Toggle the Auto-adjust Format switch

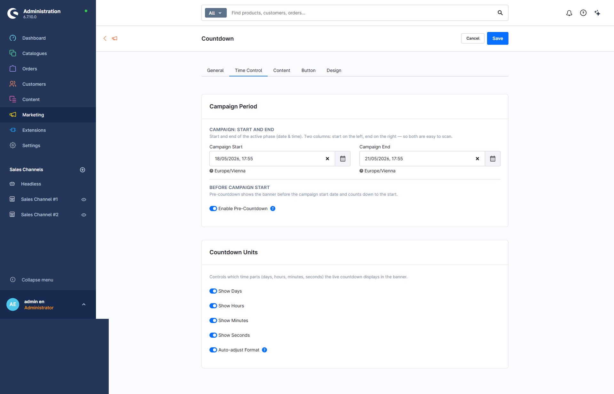[213, 350]
